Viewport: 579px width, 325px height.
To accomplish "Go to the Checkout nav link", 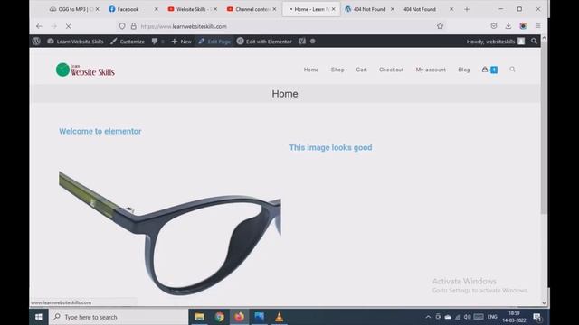I will 391,70.
